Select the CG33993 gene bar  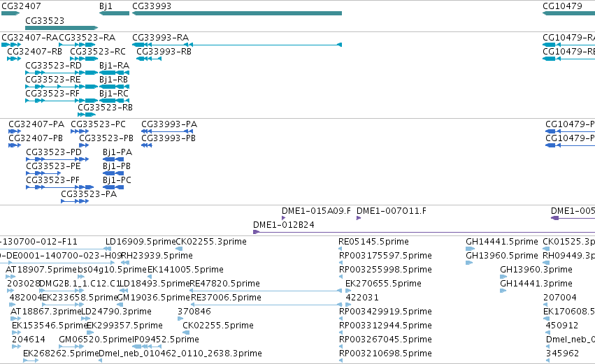(237, 13)
